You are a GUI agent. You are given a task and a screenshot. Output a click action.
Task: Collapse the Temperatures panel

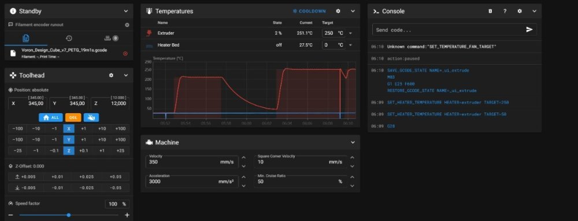tap(353, 12)
